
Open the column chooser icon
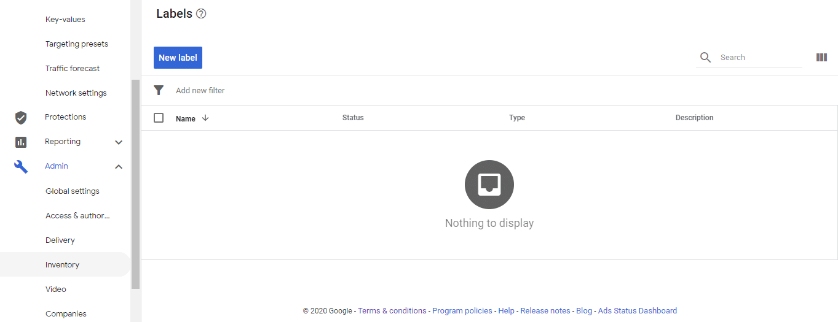[821, 58]
